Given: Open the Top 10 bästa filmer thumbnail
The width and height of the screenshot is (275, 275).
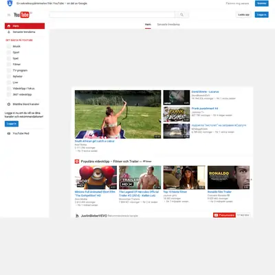Looking at the screenshot, I should tap(184, 177).
